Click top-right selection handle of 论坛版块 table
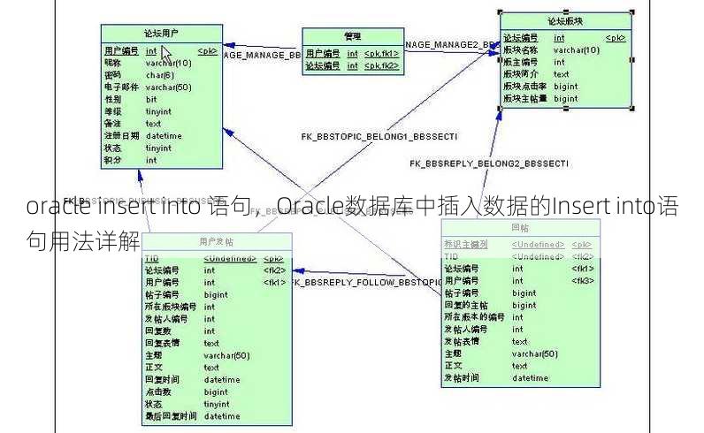 coord(632,12)
